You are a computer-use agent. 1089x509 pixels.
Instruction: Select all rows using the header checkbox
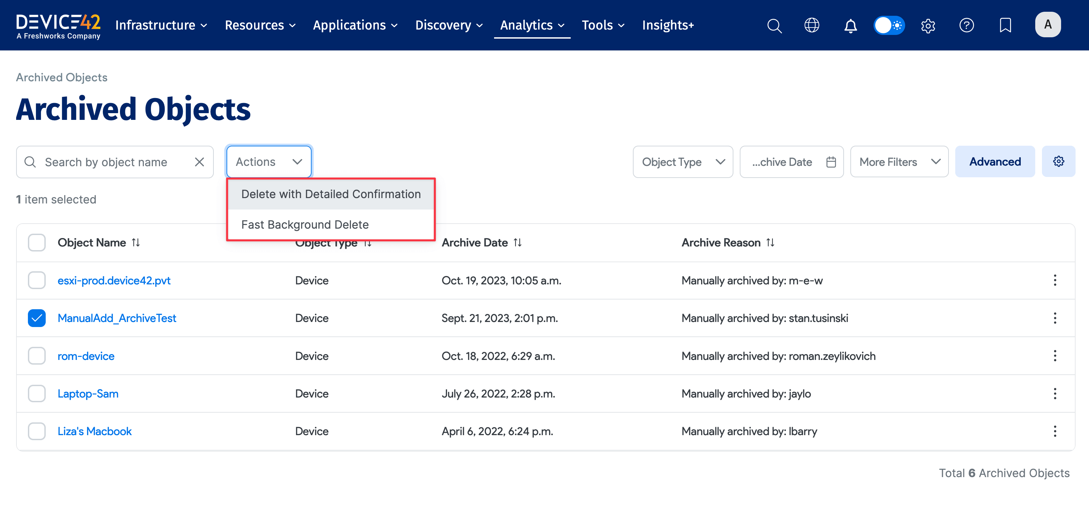point(37,242)
